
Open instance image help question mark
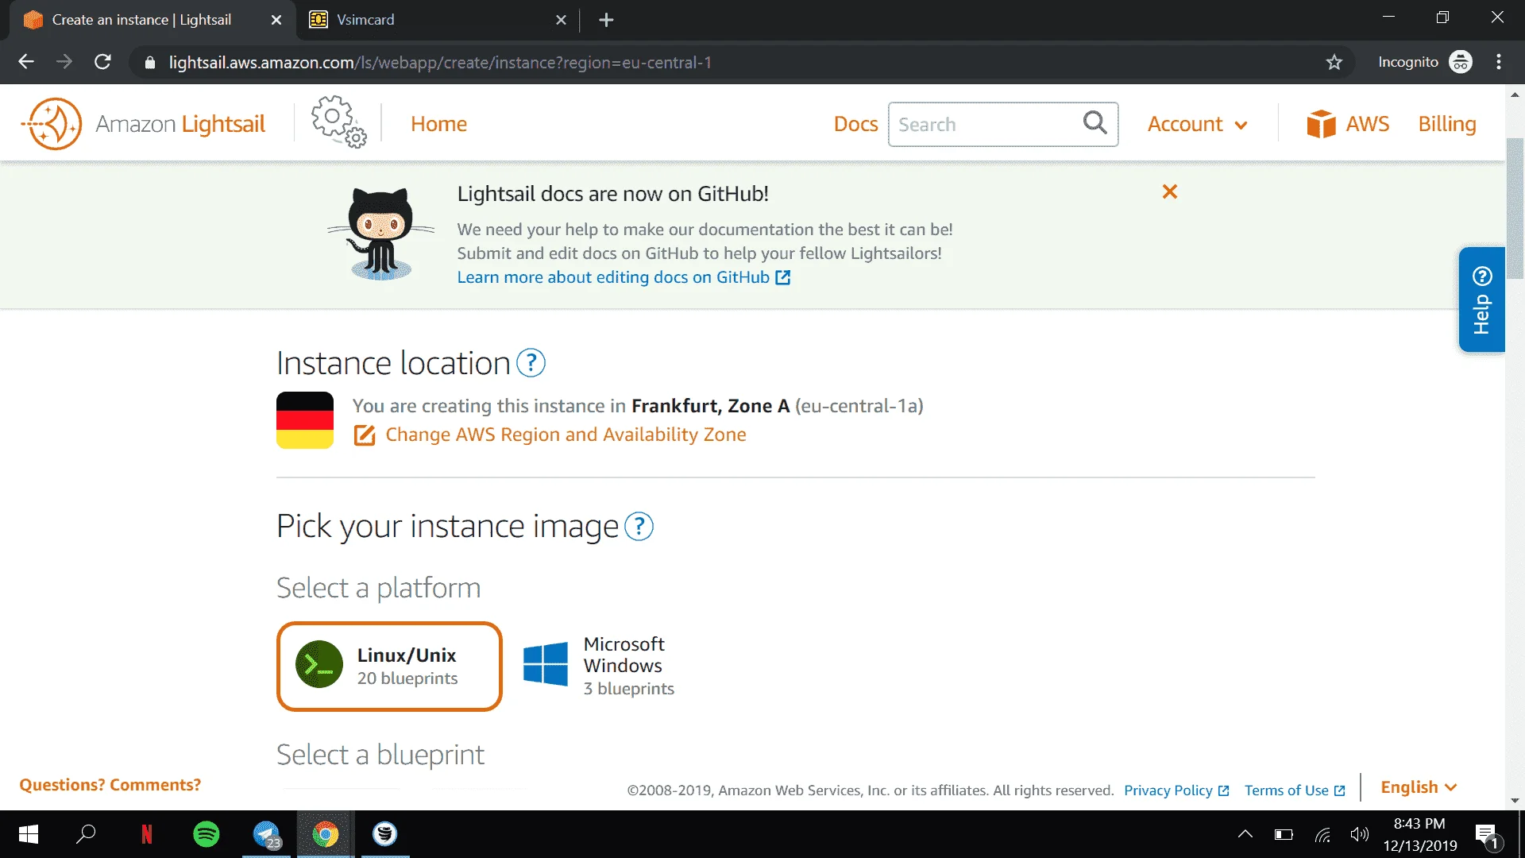point(639,526)
